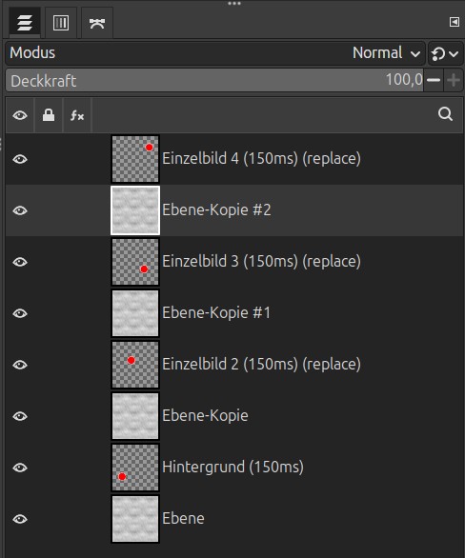Click the visibility eye column header
This screenshot has width=465, height=558.
[20, 115]
